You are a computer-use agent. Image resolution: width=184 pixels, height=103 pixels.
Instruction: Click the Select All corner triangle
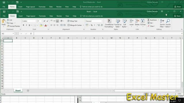point(2,38)
